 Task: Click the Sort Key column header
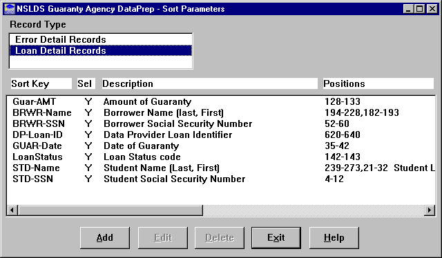[x=41, y=83]
